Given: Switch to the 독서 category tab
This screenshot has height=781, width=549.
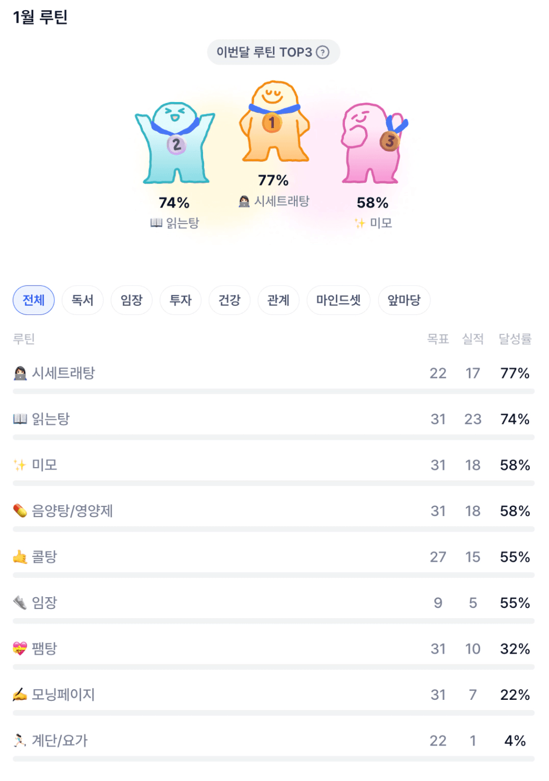Looking at the screenshot, I should click(83, 300).
